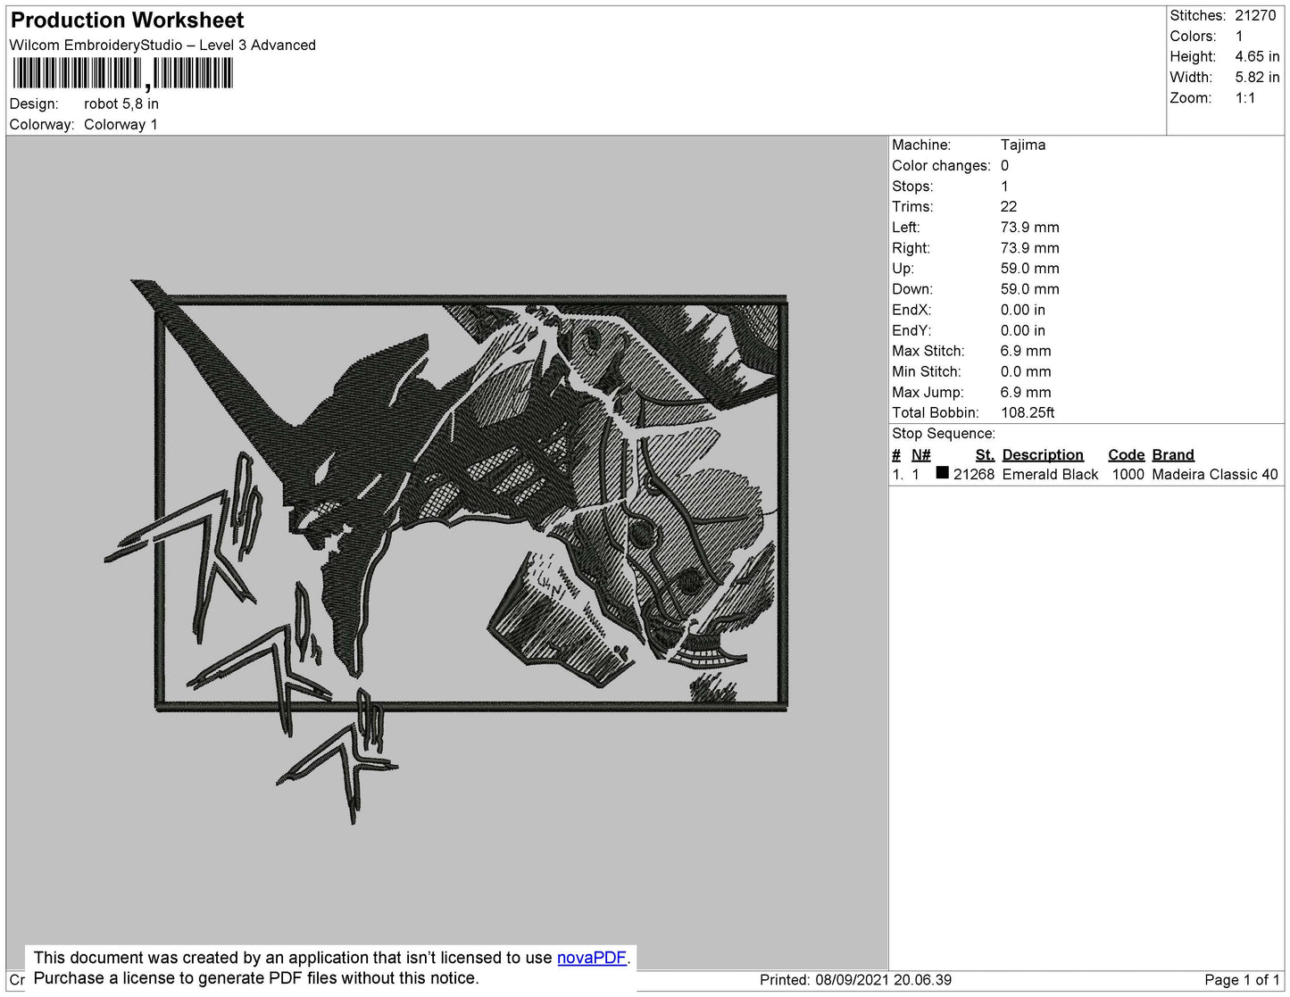Click the Stitches value 21270

click(x=1255, y=15)
